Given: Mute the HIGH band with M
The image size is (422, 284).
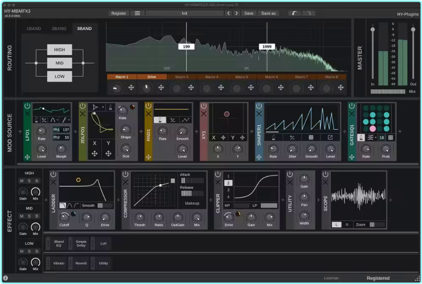Looking at the screenshot, I should (x=22, y=181).
